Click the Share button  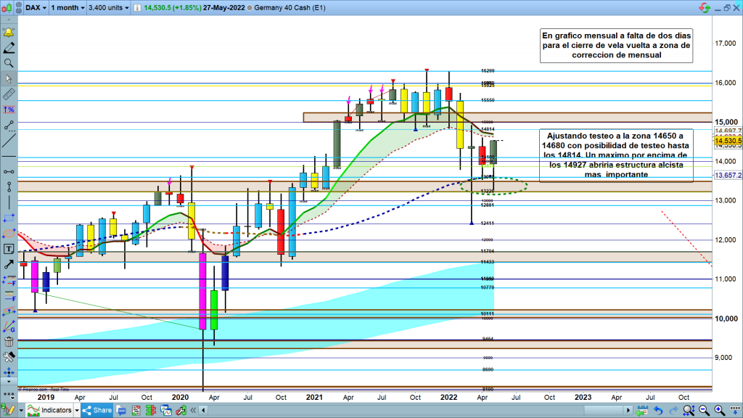click(97, 411)
